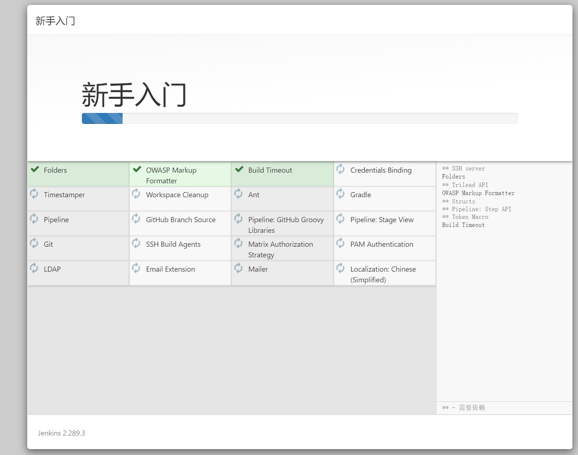The width and height of the screenshot is (578, 455).
Task: Click '** Trilead API' log entry
Action: click(465, 185)
